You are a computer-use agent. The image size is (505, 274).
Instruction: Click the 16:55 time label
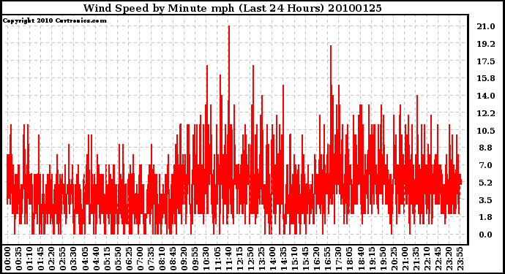coord(327,259)
